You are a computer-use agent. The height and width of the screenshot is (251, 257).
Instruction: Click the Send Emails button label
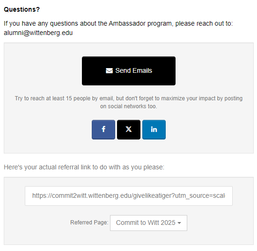(133, 70)
